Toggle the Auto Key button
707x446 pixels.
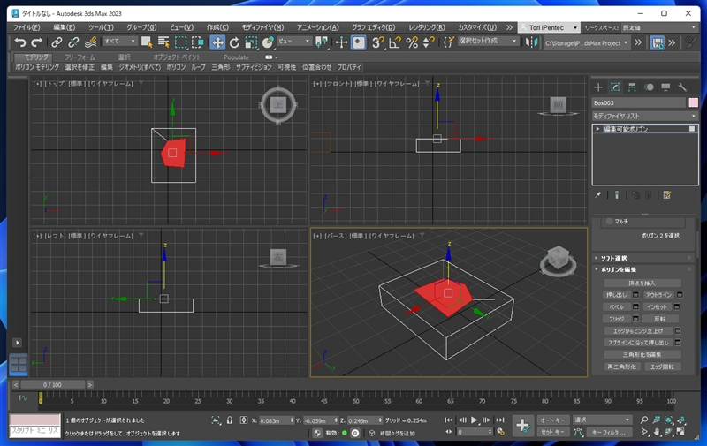point(553,420)
